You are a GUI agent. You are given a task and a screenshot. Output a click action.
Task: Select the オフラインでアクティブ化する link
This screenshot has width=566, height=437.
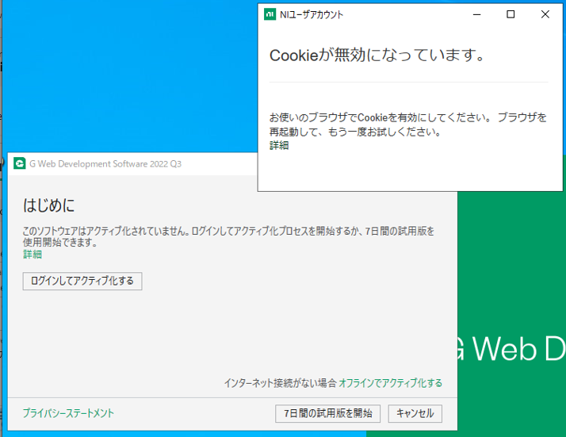390,383
